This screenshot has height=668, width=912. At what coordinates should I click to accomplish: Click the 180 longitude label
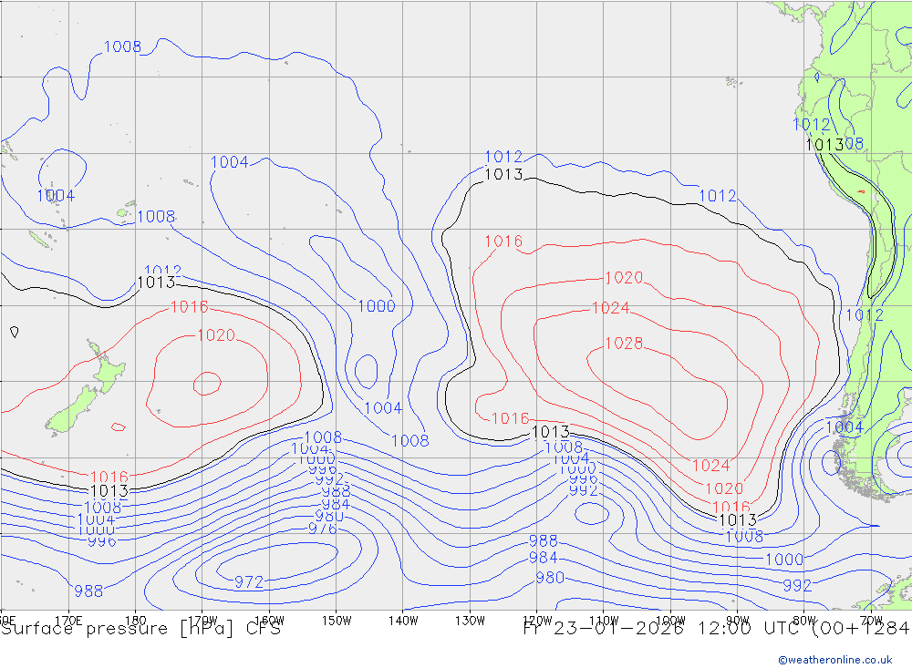point(136,621)
